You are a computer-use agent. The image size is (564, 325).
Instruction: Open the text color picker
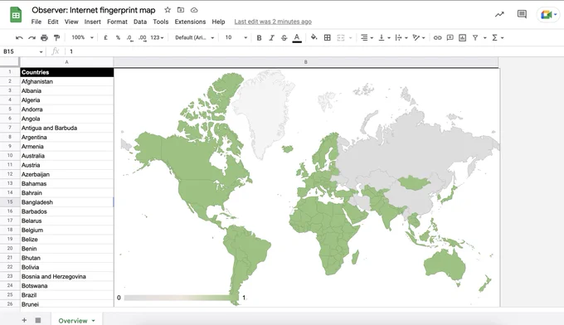pyautogui.click(x=297, y=38)
